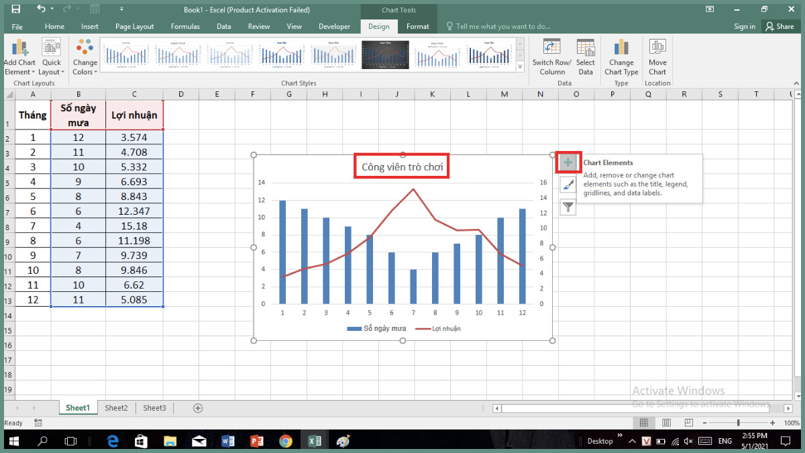Select the dark chart style thumbnail

click(x=384, y=54)
